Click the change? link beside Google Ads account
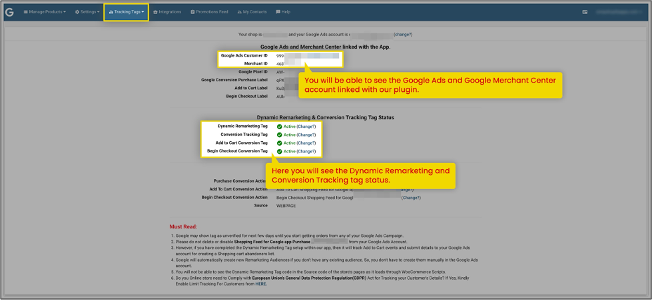This screenshot has width=652, height=301. tap(404, 35)
